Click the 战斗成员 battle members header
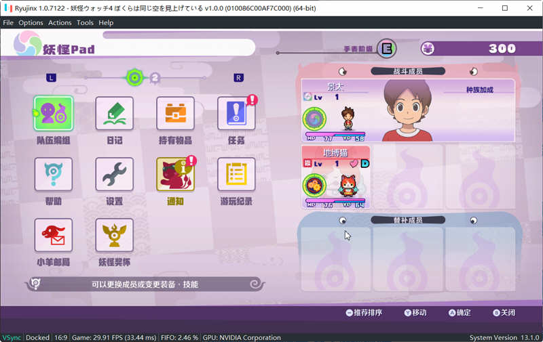The width and height of the screenshot is (543, 342). click(x=408, y=71)
